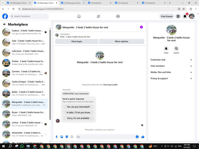199x149 pixels.
Task: Reload the page in browser
Action: tap(13, 9)
